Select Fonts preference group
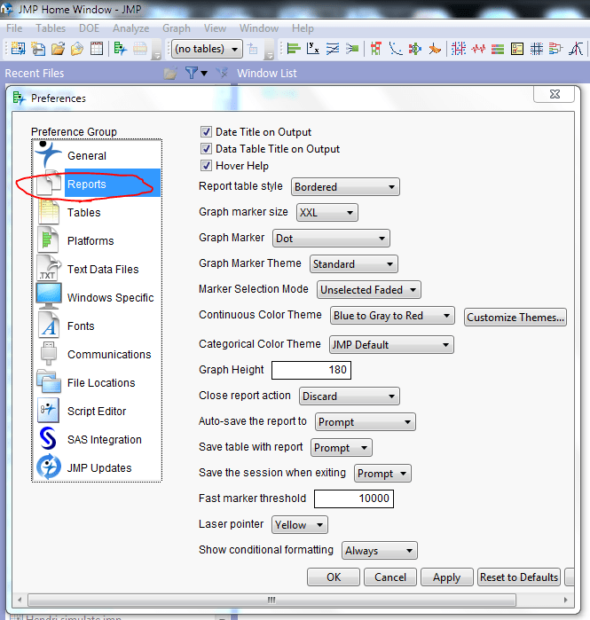Image resolution: width=590 pixels, height=620 pixels. tap(97, 326)
